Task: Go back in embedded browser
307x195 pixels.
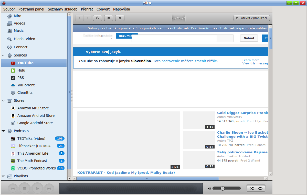Action: click(79, 18)
